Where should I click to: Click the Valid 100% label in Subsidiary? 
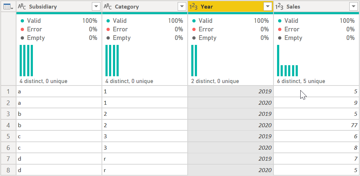tap(59, 21)
